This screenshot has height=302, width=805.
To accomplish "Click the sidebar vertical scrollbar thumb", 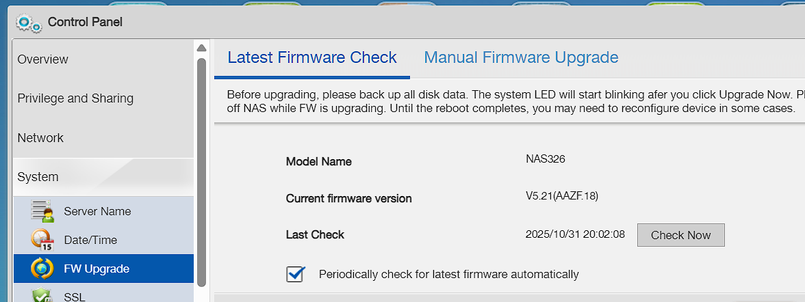I will click(x=201, y=171).
